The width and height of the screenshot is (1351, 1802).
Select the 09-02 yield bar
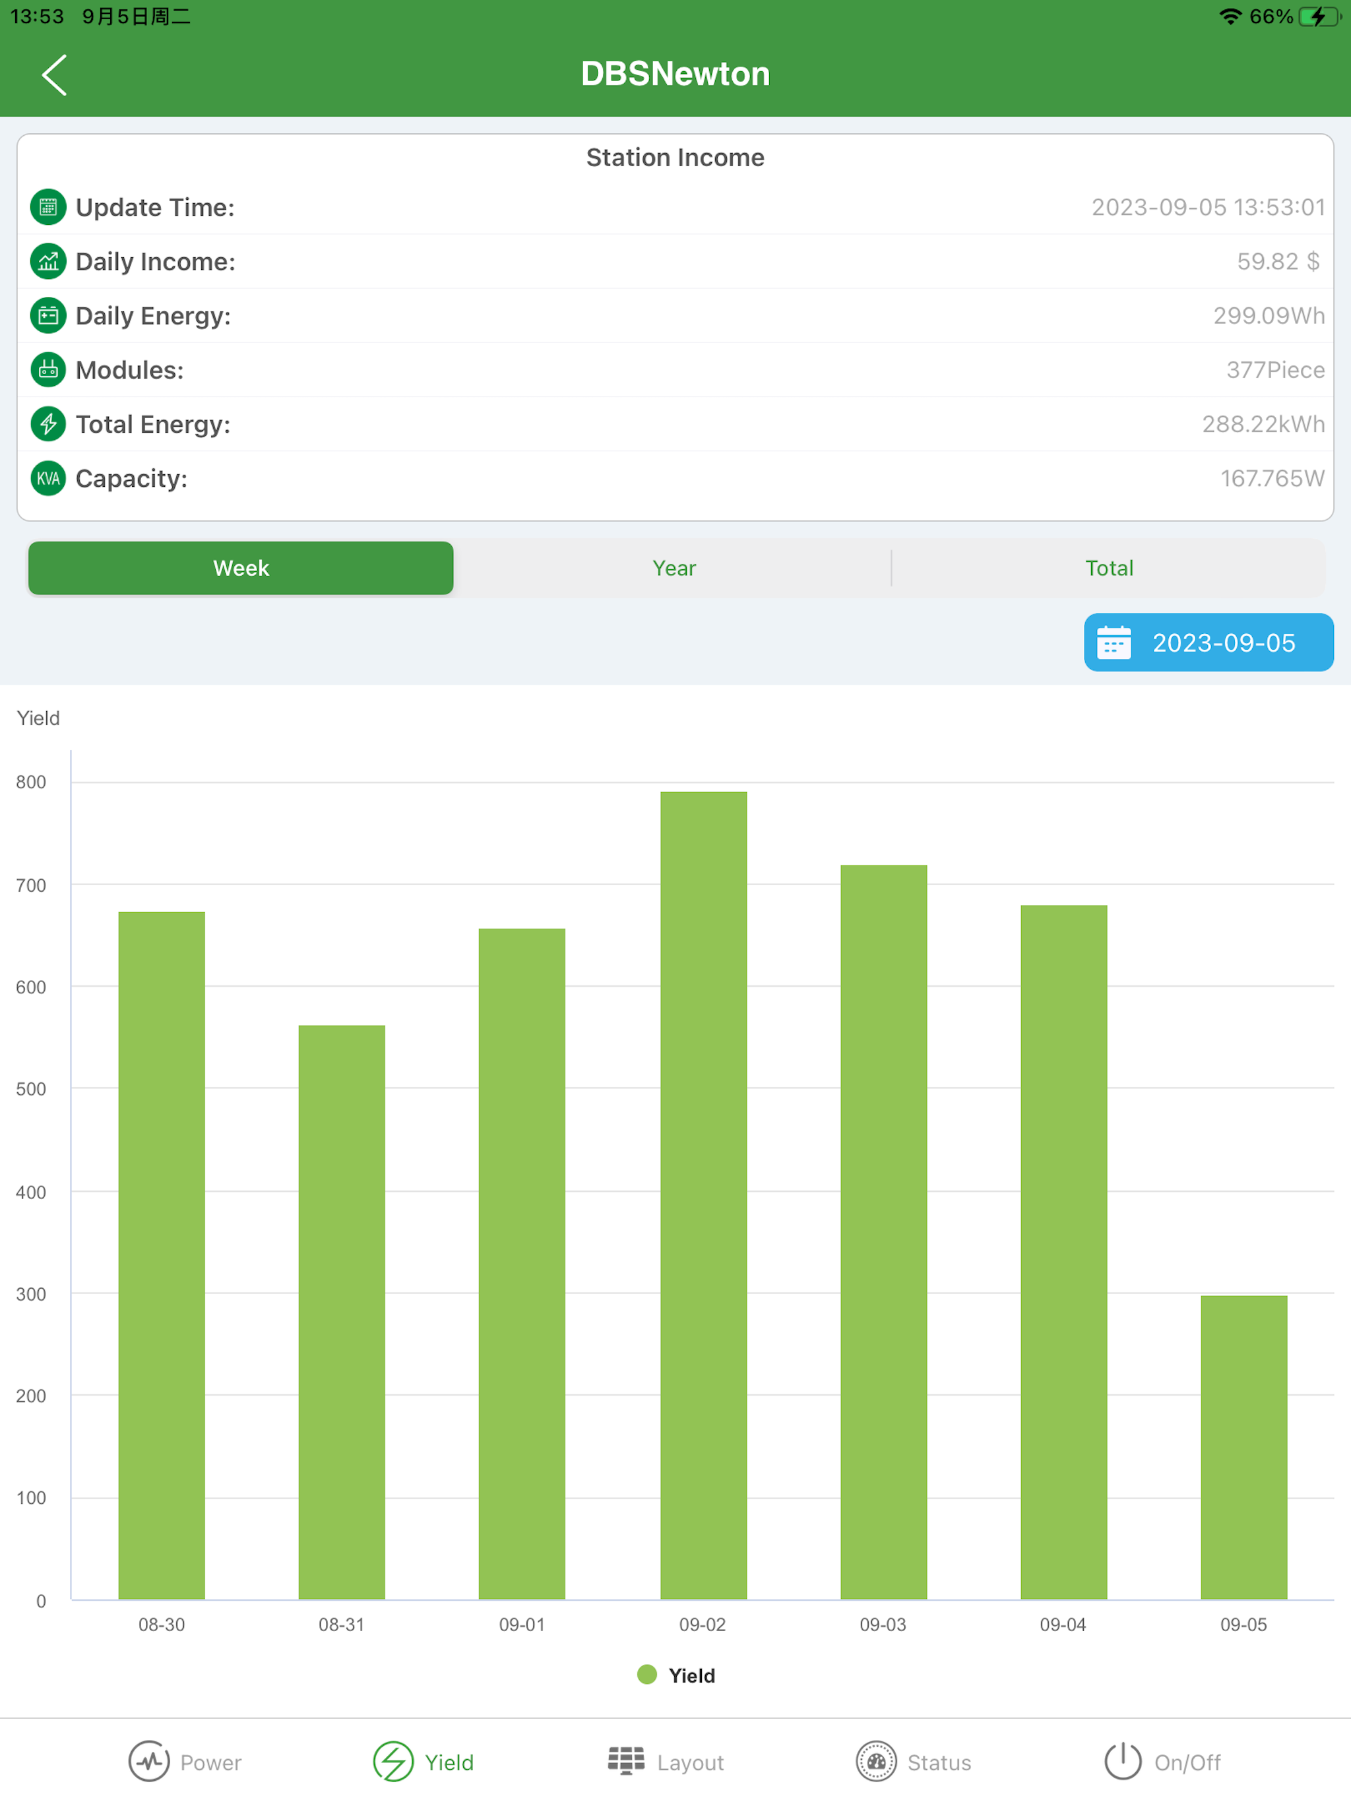pyautogui.click(x=703, y=1195)
